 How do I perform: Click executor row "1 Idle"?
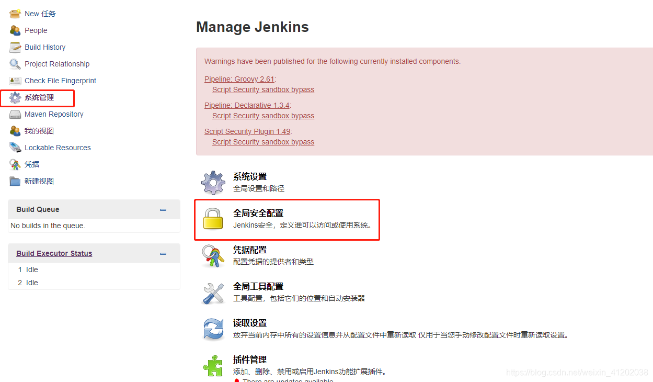[x=94, y=269]
